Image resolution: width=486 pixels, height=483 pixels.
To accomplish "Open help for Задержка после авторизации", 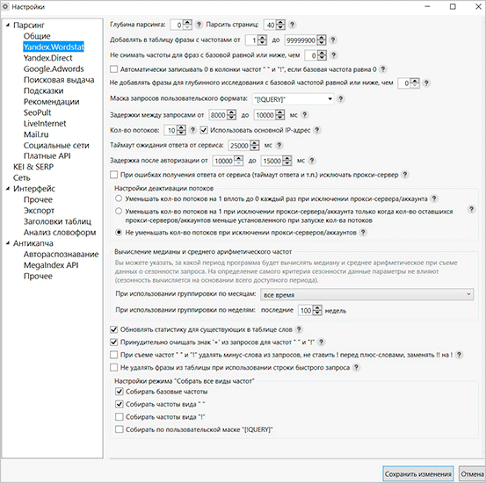I will 312,160.
